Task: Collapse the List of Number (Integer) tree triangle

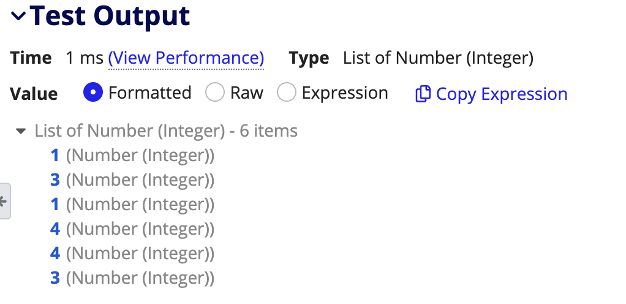Action: (20, 131)
